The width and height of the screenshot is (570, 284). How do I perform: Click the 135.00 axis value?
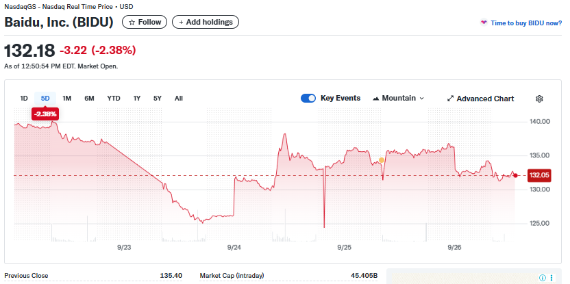(x=540, y=155)
